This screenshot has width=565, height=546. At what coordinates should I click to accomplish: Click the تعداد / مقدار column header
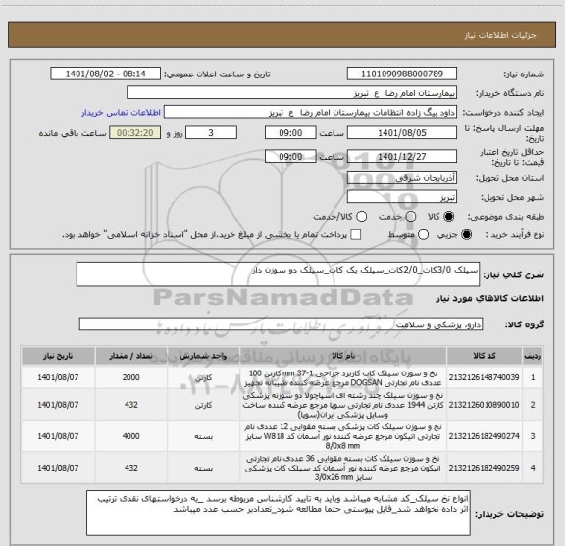tap(131, 356)
